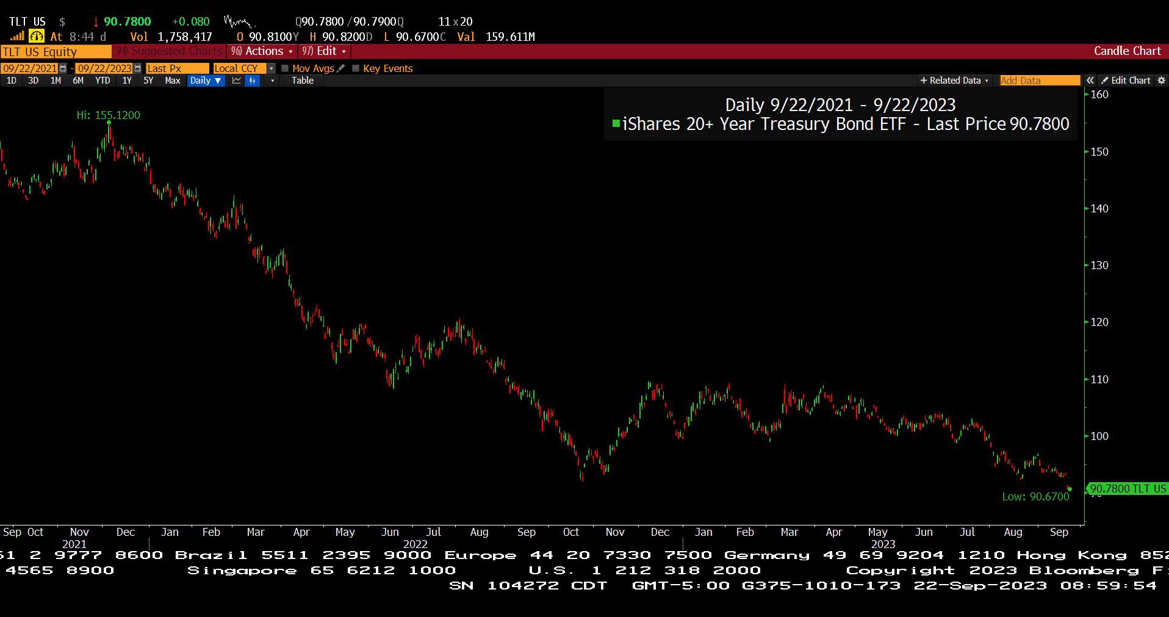Click the red down-arrow price tick indicator
The width and height of the screenshot is (1169, 617).
tap(96, 22)
